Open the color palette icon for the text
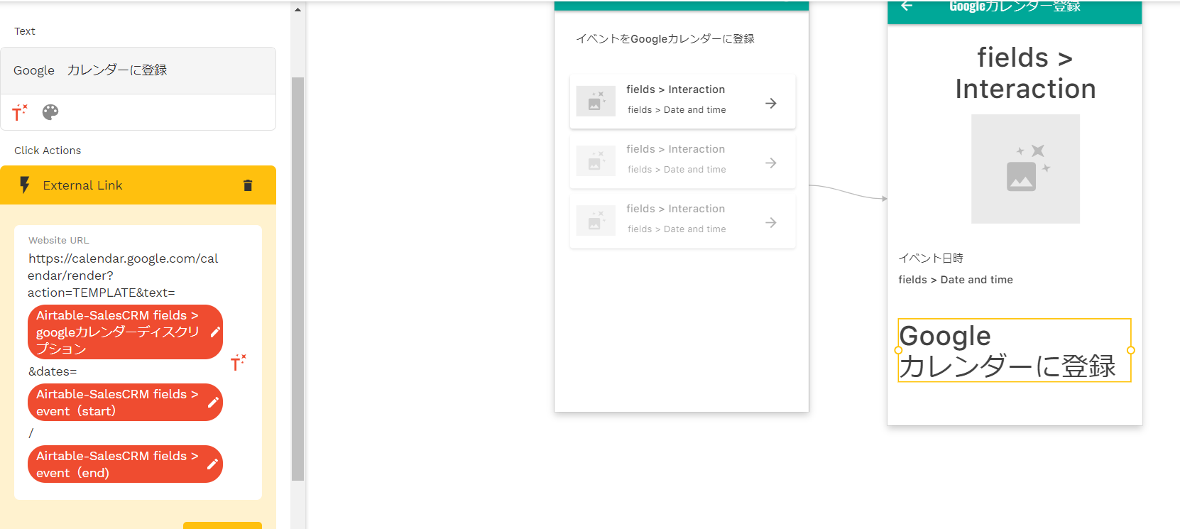The image size is (1180, 529). pyautogui.click(x=50, y=112)
